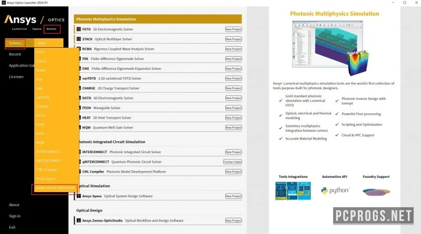Switch to the Zemax product tab
The height and width of the screenshot is (234, 421).
click(51, 29)
